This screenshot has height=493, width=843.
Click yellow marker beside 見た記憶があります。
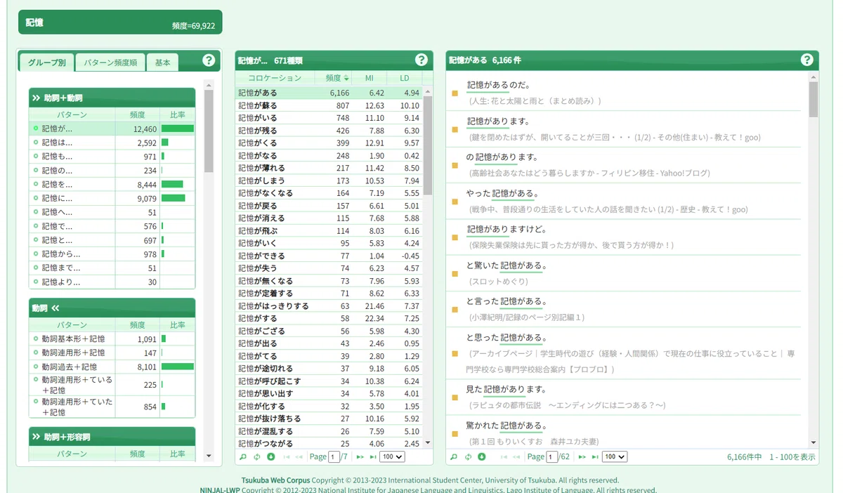455,397
